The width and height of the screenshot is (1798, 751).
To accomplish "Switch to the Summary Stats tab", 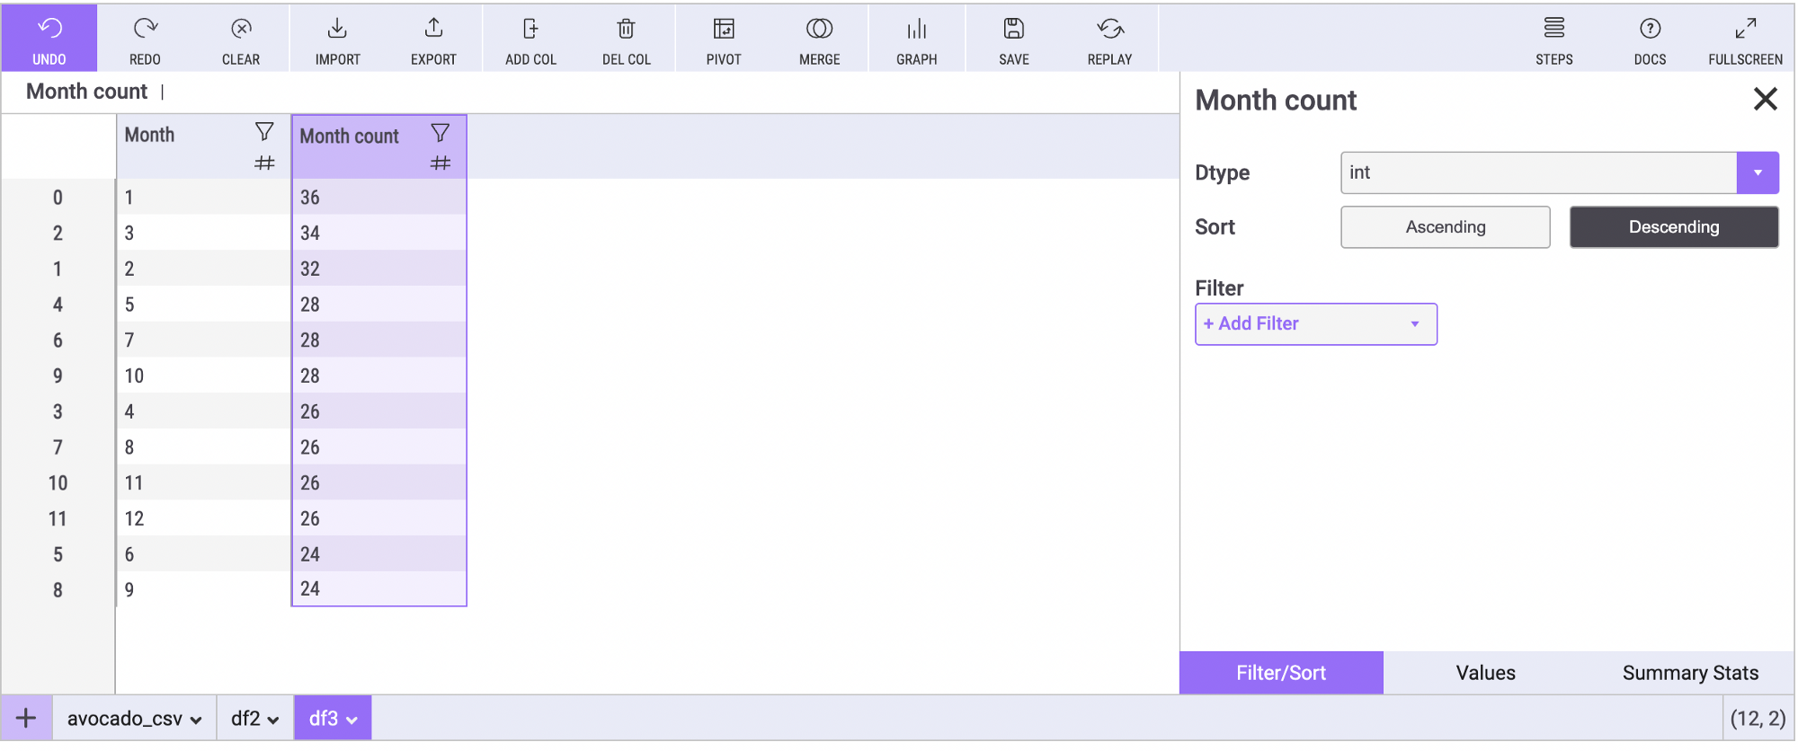I will coord(1689,673).
